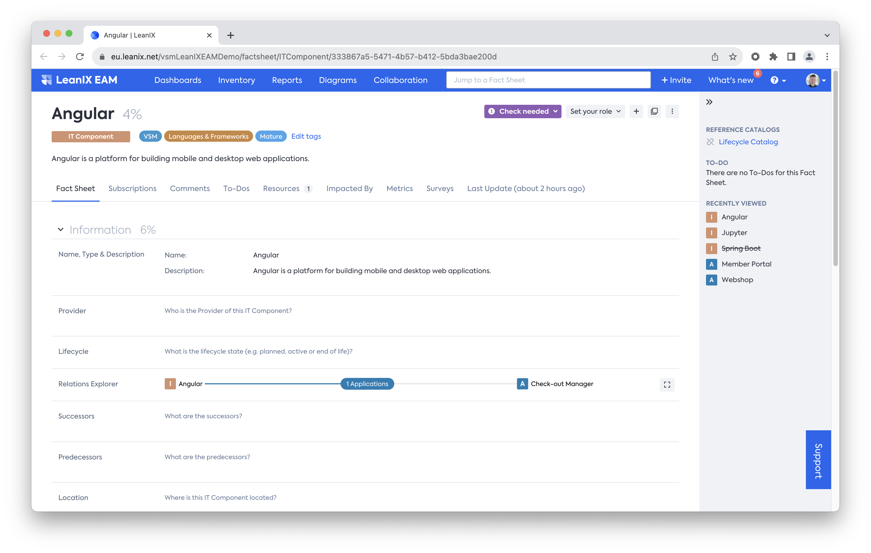Open the Check needed status dropdown
This screenshot has width=871, height=553.
click(522, 111)
